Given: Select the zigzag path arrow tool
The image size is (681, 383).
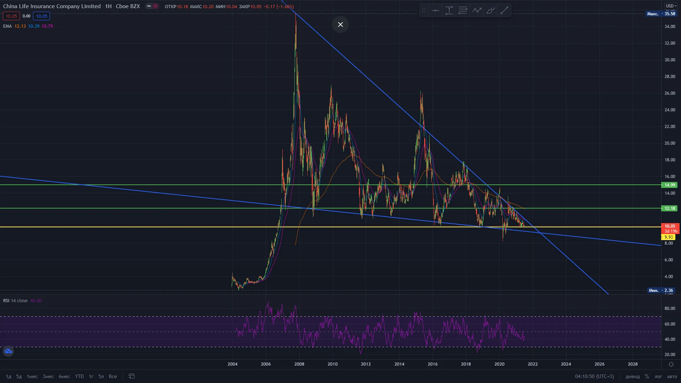Looking at the screenshot, I should 477,11.
